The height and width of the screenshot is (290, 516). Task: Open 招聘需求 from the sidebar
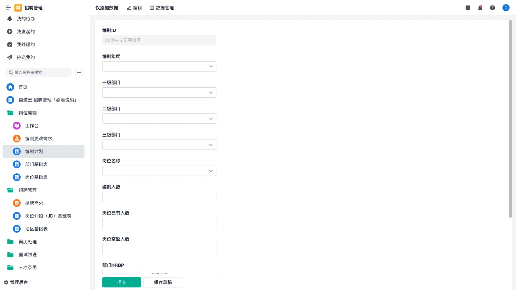[x=34, y=203]
